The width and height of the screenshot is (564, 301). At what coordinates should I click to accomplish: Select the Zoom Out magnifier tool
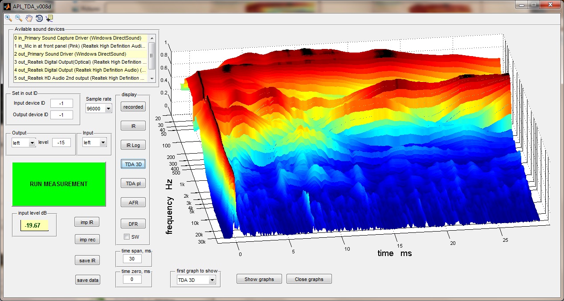19,18
